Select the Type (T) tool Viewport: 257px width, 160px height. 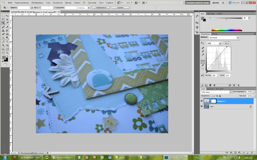click(7, 42)
